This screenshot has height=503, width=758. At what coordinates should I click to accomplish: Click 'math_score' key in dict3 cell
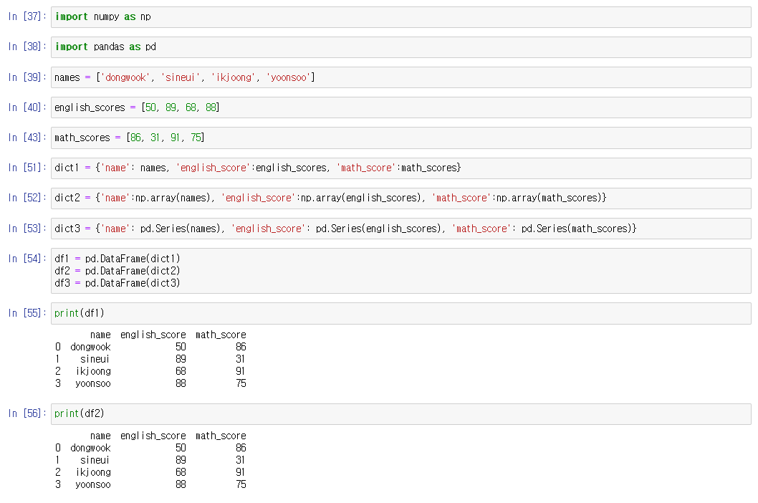pos(481,229)
